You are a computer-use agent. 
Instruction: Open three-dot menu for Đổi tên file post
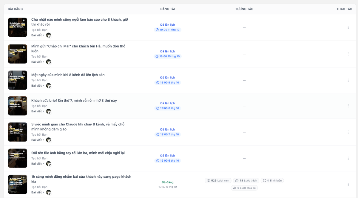pyautogui.click(x=348, y=158)
